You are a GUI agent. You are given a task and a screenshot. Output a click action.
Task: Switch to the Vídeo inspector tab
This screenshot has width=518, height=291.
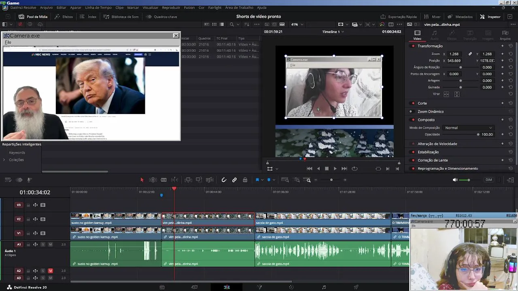[x=417, y=36]
